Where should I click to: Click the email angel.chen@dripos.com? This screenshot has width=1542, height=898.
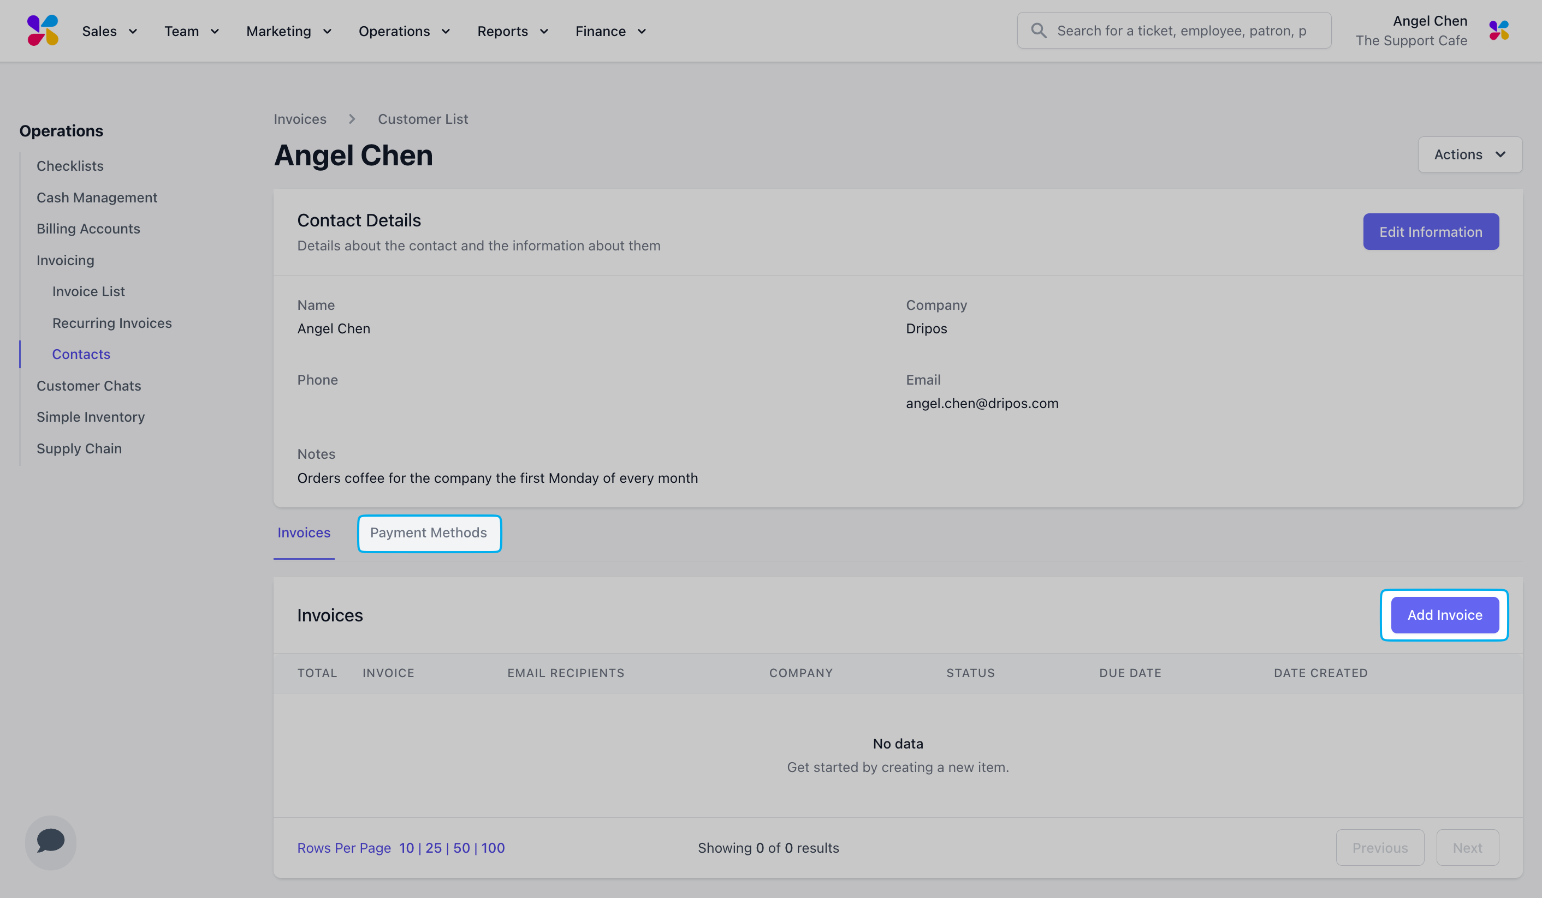tap(981, 404)
